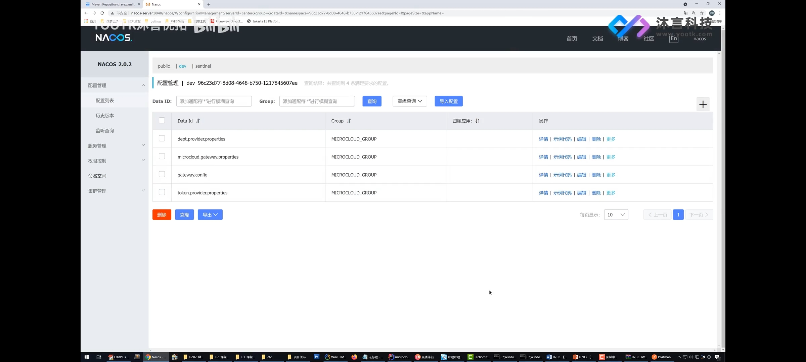Viewport: 806px width, 362px height.
Task: Expand the 高级查询 advanced query dropdown
Action: click(410, 101)
